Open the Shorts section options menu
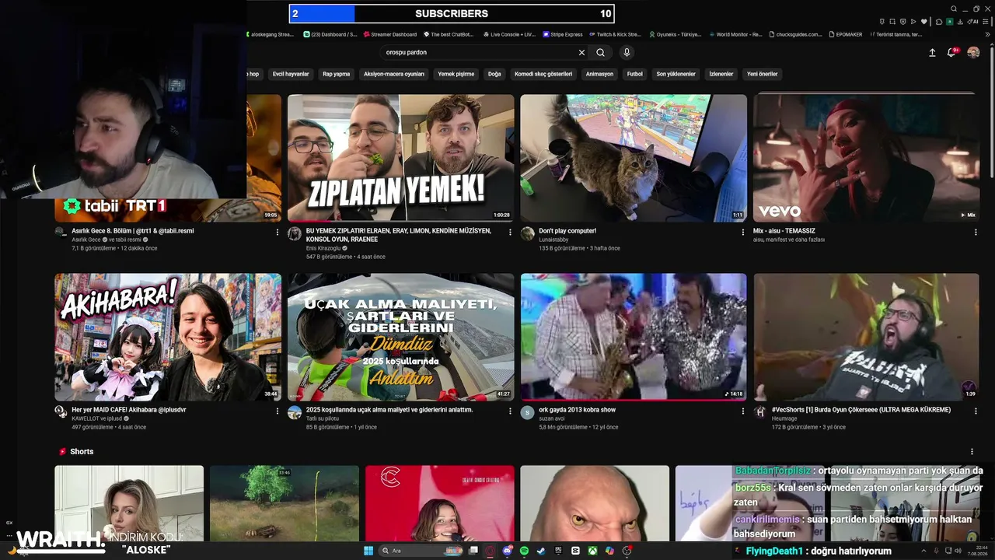Image resolution: width=995 pixels, height=560 pixels. tap(972, 451)
